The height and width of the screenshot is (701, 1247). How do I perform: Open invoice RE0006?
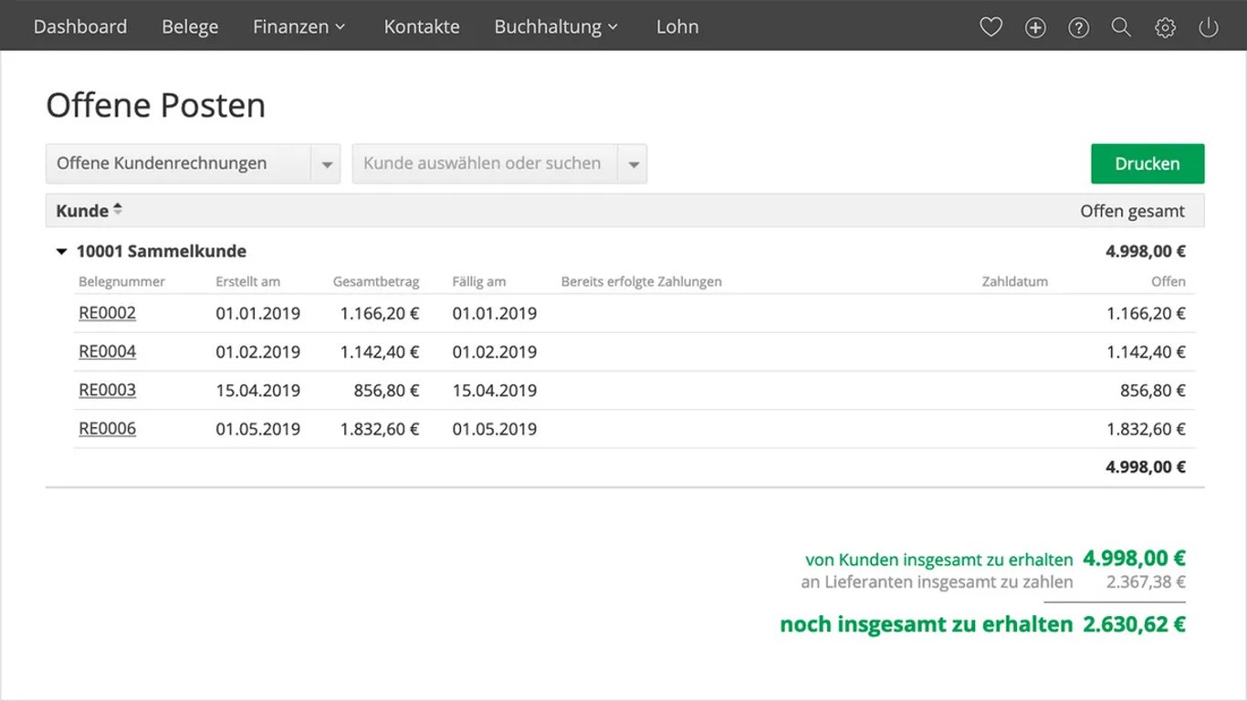click(108, 428)
